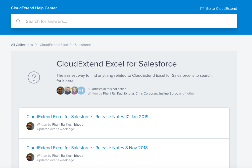This screenshot has height=168, width=252.
Task: Click the CloudExtend Excel for Salesforce breadcrumb text
Action: [x=65, y=45]
